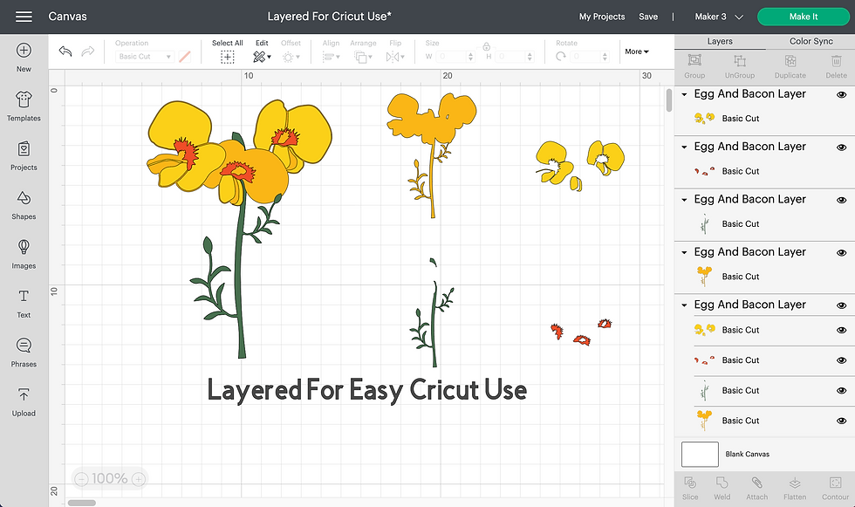Screen dimensions: 855x507
Task: Expand the More toolbar options
Action: pyautogui.click(x=637, y=51)
